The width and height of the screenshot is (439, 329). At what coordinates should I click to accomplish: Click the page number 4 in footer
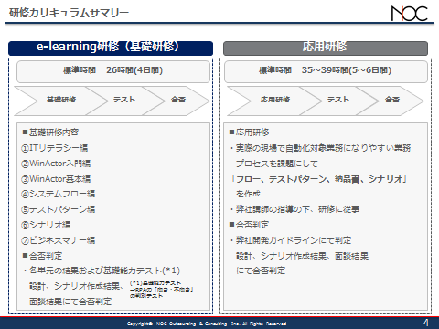point(426,323)
